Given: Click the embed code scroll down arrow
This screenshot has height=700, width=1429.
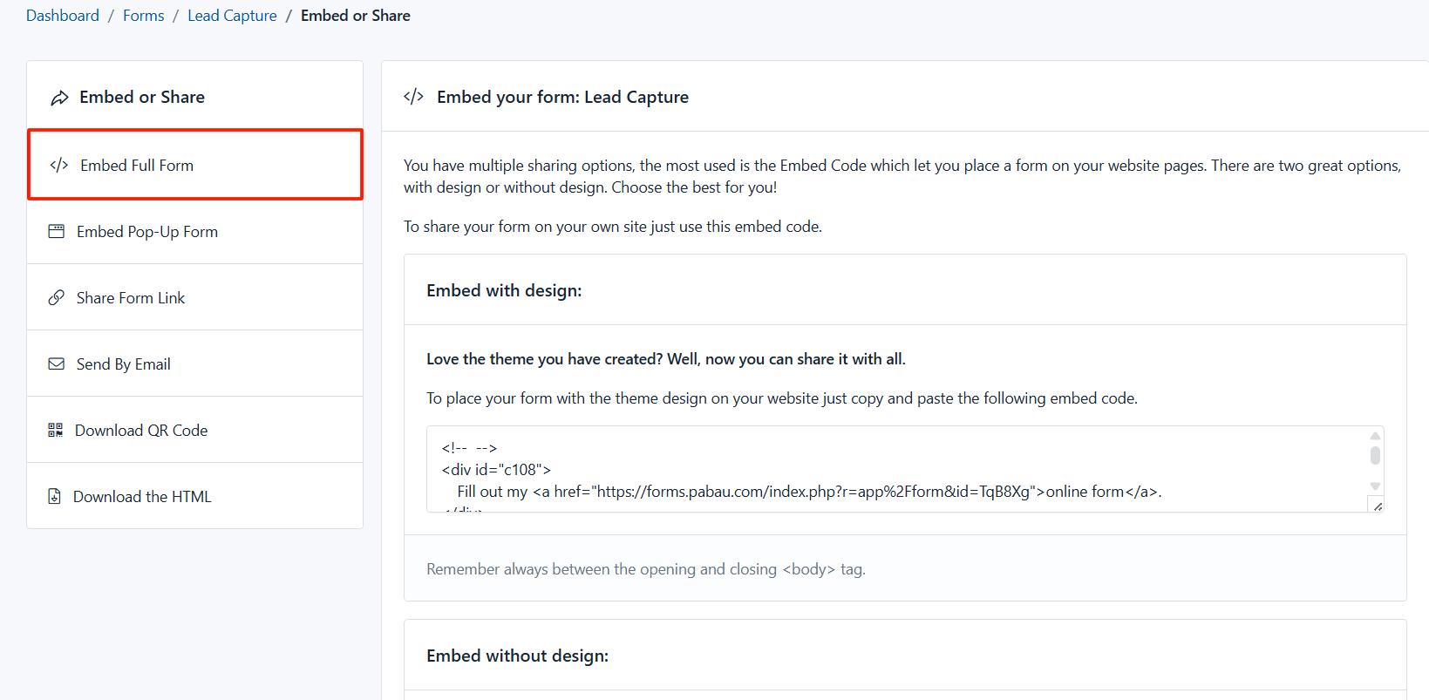Looking at the screenshot, I should pos(1375,486).
